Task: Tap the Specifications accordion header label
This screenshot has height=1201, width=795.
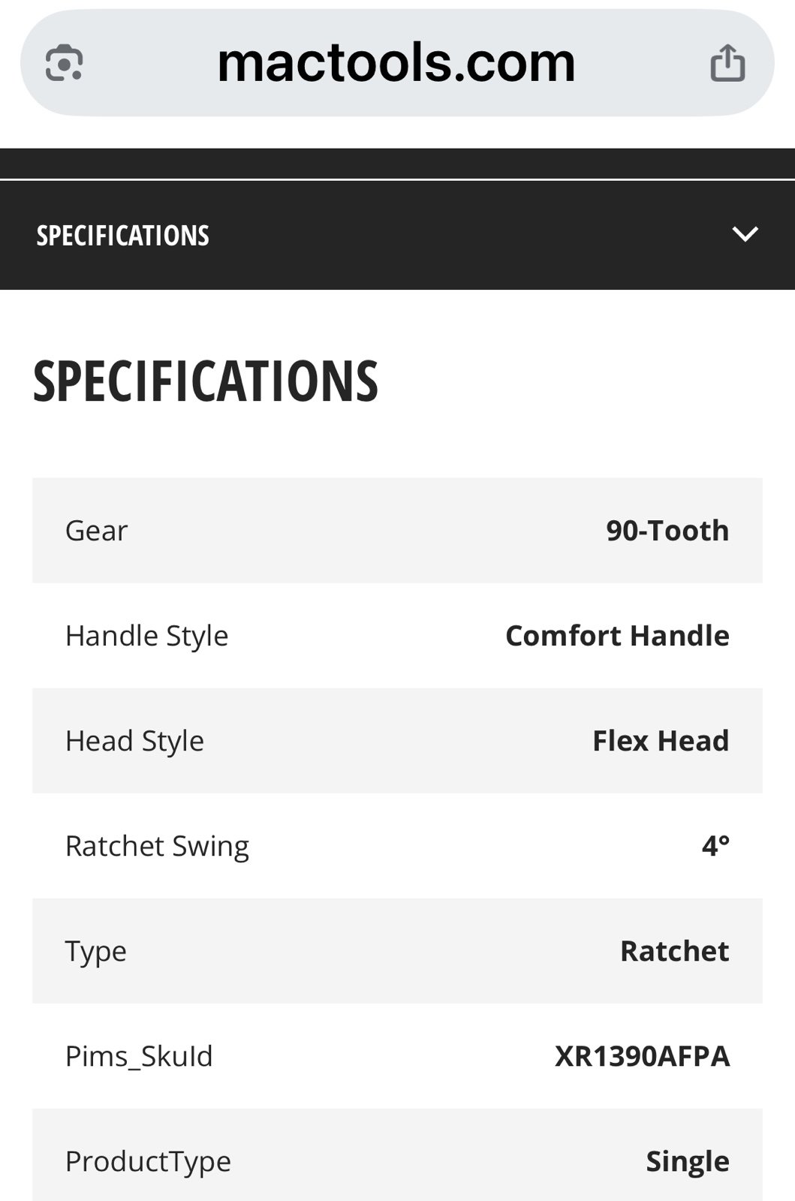Action: pos(123,236)
